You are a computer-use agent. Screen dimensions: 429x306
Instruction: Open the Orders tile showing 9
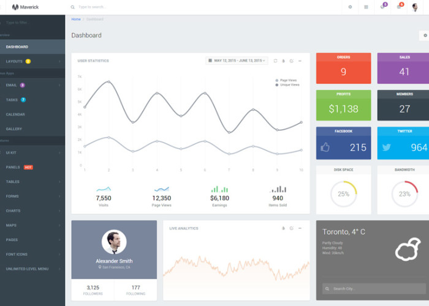point(344,69)
